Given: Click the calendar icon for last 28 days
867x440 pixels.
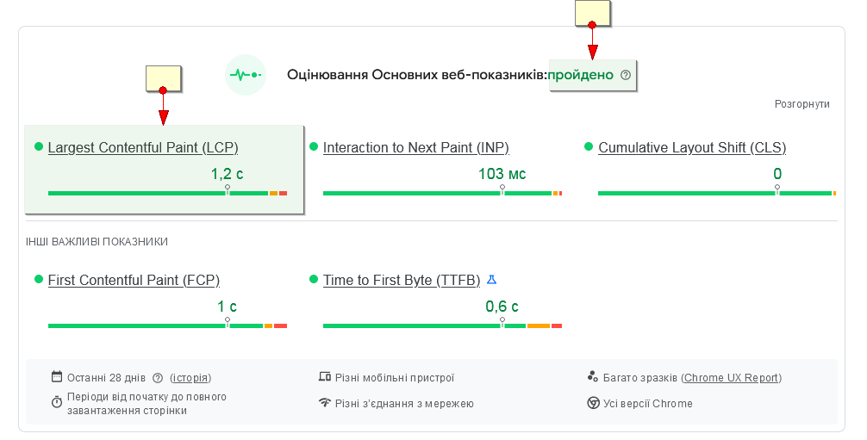Looking at the screenshot, I should [57, 377].
